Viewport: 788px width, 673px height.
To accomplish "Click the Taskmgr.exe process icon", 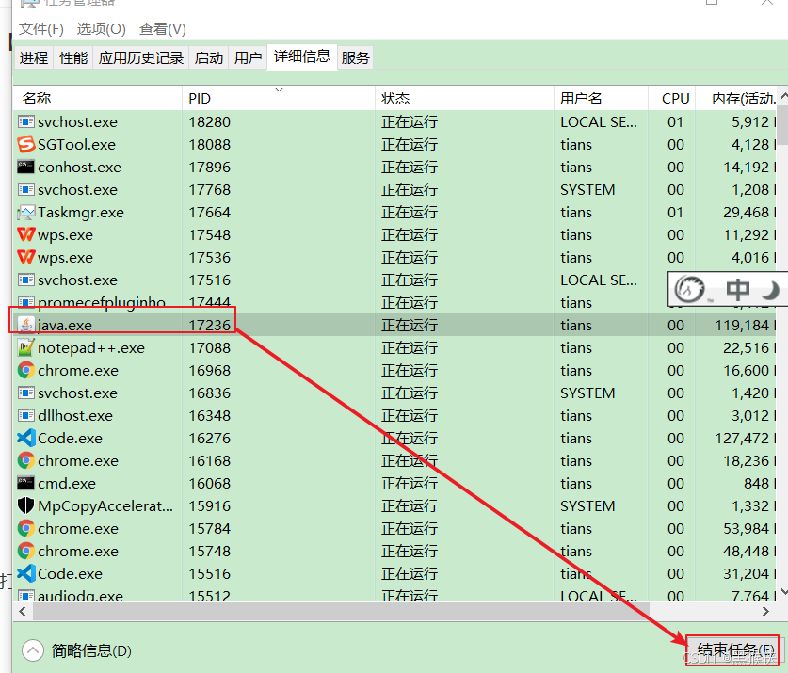I will [x=24, y=212].
